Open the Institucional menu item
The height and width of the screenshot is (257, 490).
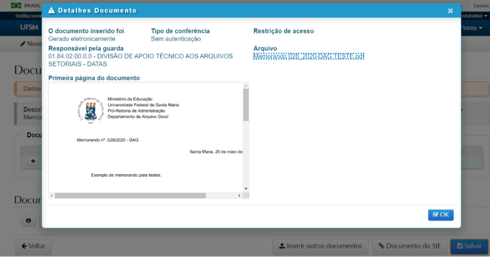point(28,16)
